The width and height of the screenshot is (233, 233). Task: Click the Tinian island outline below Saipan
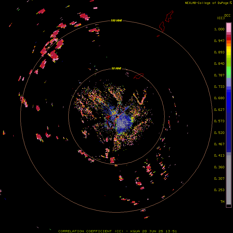click(162, 27)
